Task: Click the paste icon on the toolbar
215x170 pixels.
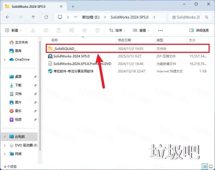Action: (x=59, y=30)
